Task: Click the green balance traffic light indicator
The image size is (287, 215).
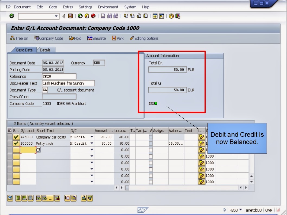Action: [156, 103]
